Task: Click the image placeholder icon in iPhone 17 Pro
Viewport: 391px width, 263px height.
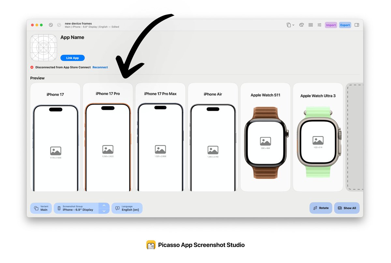Action: pos(108,150)
